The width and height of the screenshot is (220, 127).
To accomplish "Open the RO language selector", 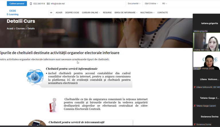I will (165, 3).
